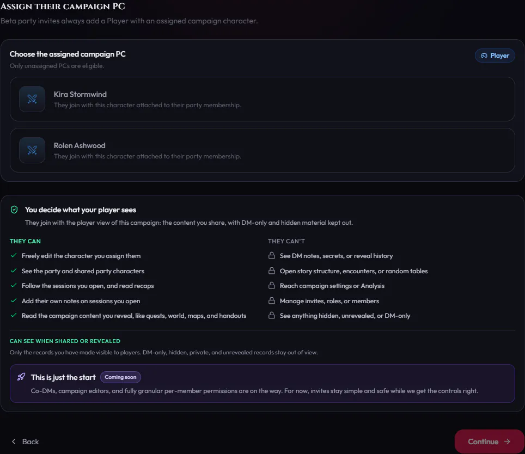The height and width of the screenshot is (454, 525).
Task: Click the Continue button
Action: coord(489,441)
